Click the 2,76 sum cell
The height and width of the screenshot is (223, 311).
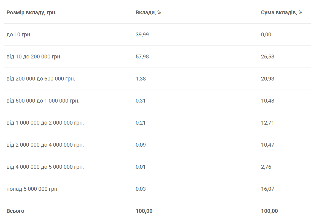[266, 167]
